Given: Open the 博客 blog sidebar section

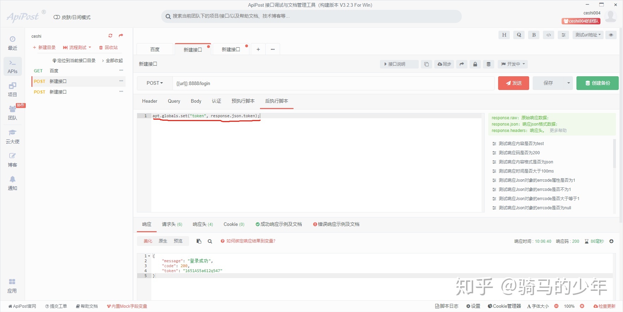Looking at the screenshot, I should (x=12, y=160).
